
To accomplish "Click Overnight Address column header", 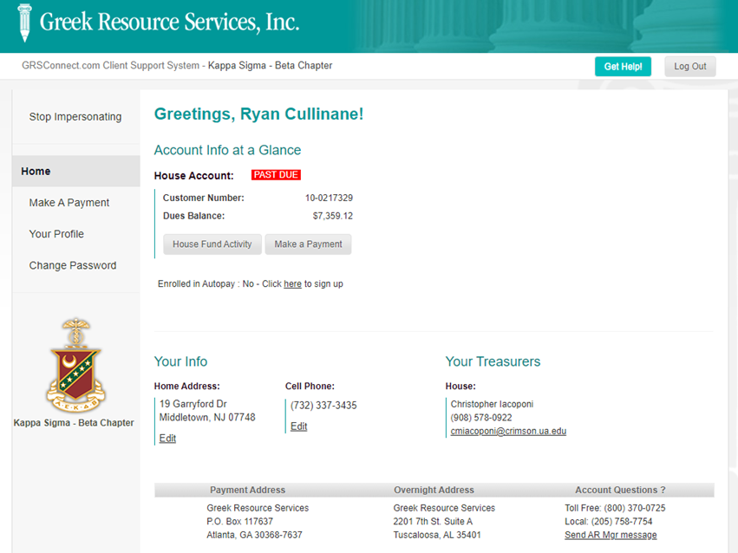I will click(x=434, y=490).
